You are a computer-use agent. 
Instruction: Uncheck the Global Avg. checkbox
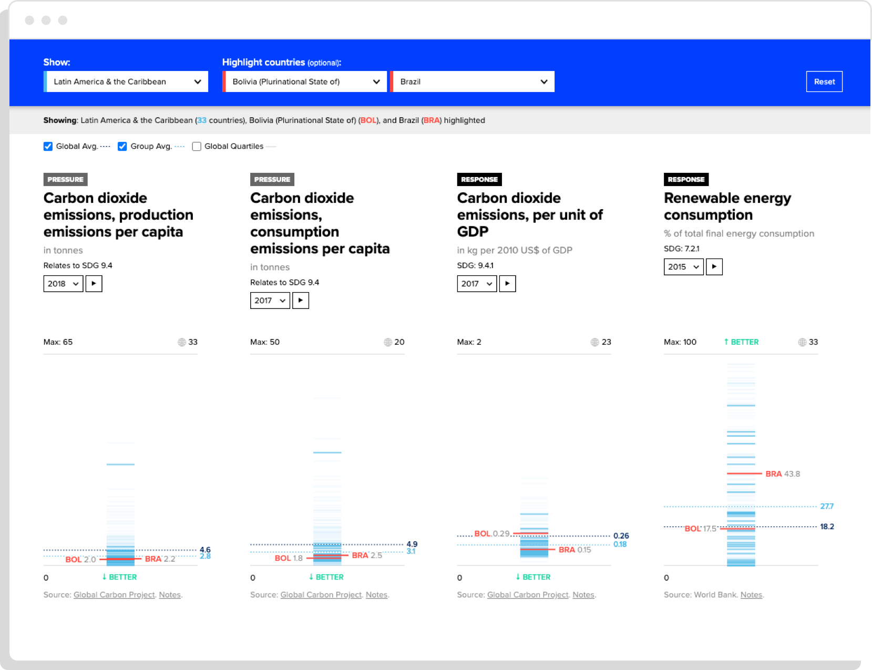click(48, 147)
